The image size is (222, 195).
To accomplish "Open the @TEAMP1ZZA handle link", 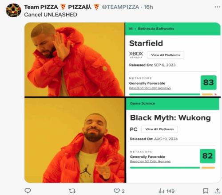I will click(x=120, y=7).
